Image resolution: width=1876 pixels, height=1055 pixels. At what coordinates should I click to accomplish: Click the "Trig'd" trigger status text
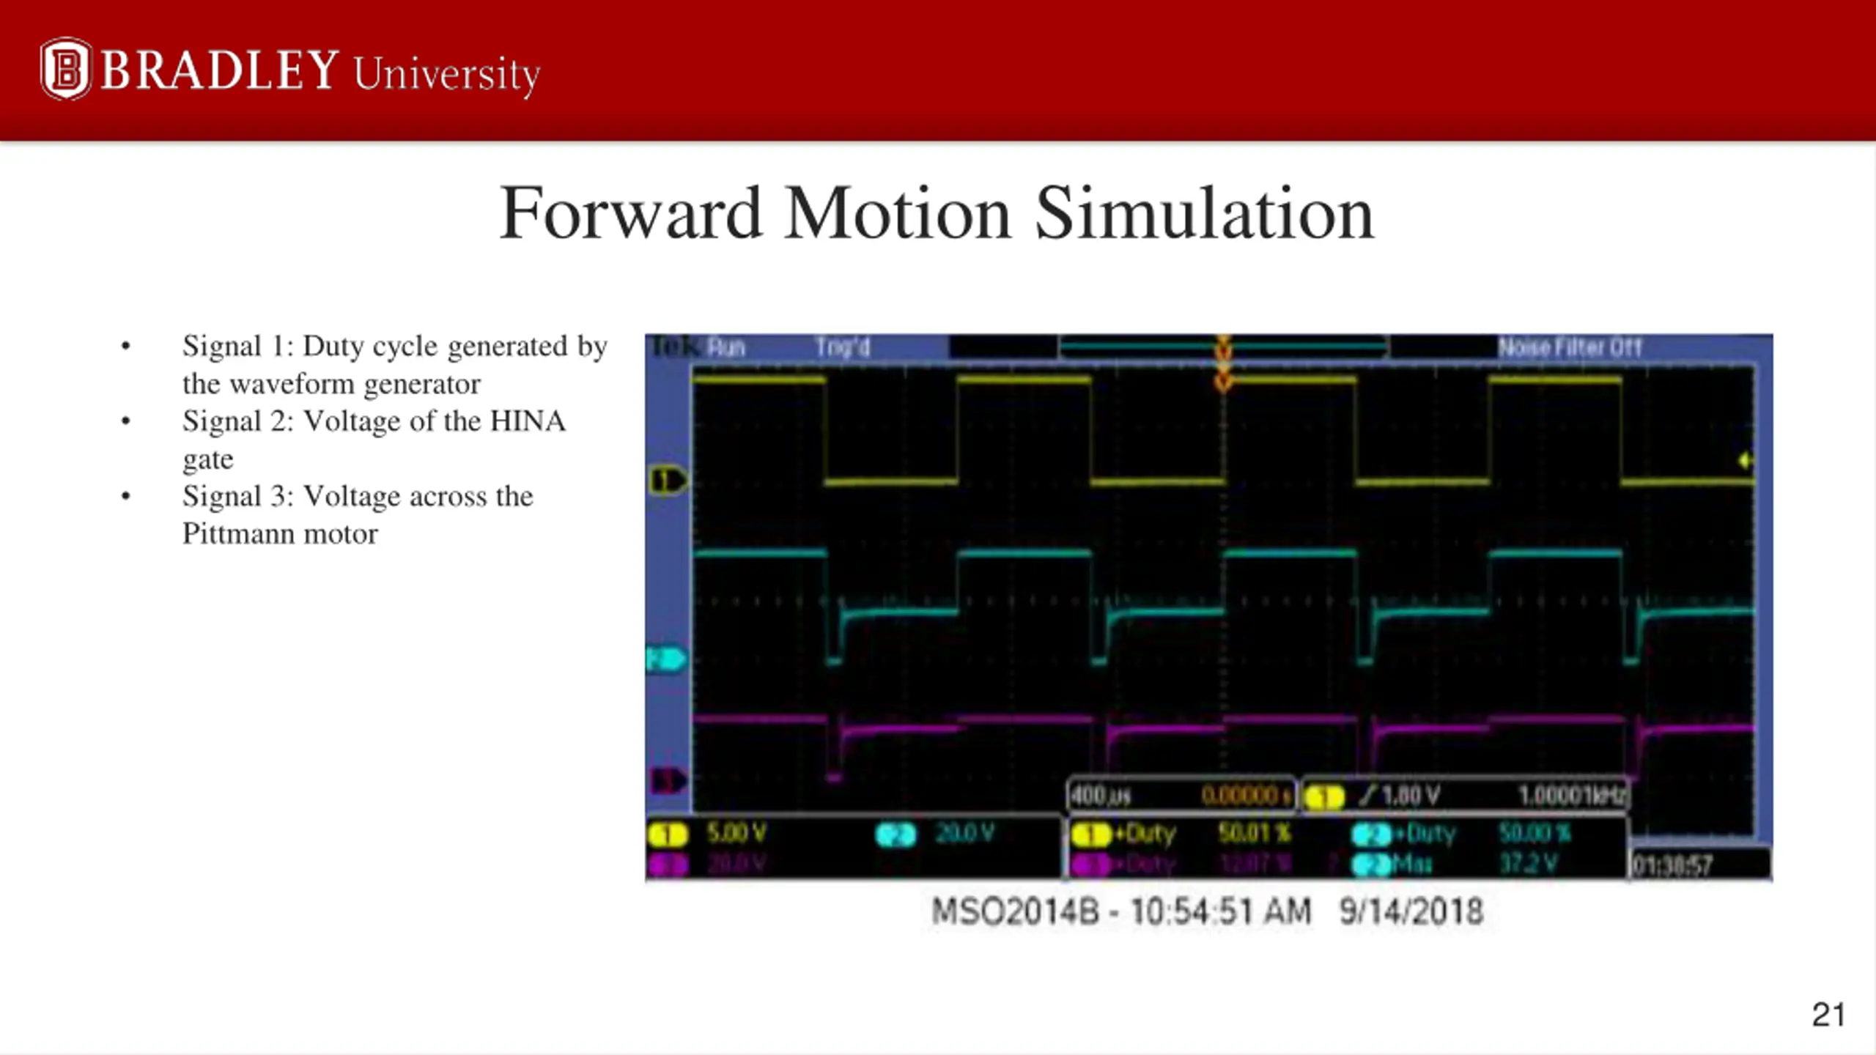point(843,347)
